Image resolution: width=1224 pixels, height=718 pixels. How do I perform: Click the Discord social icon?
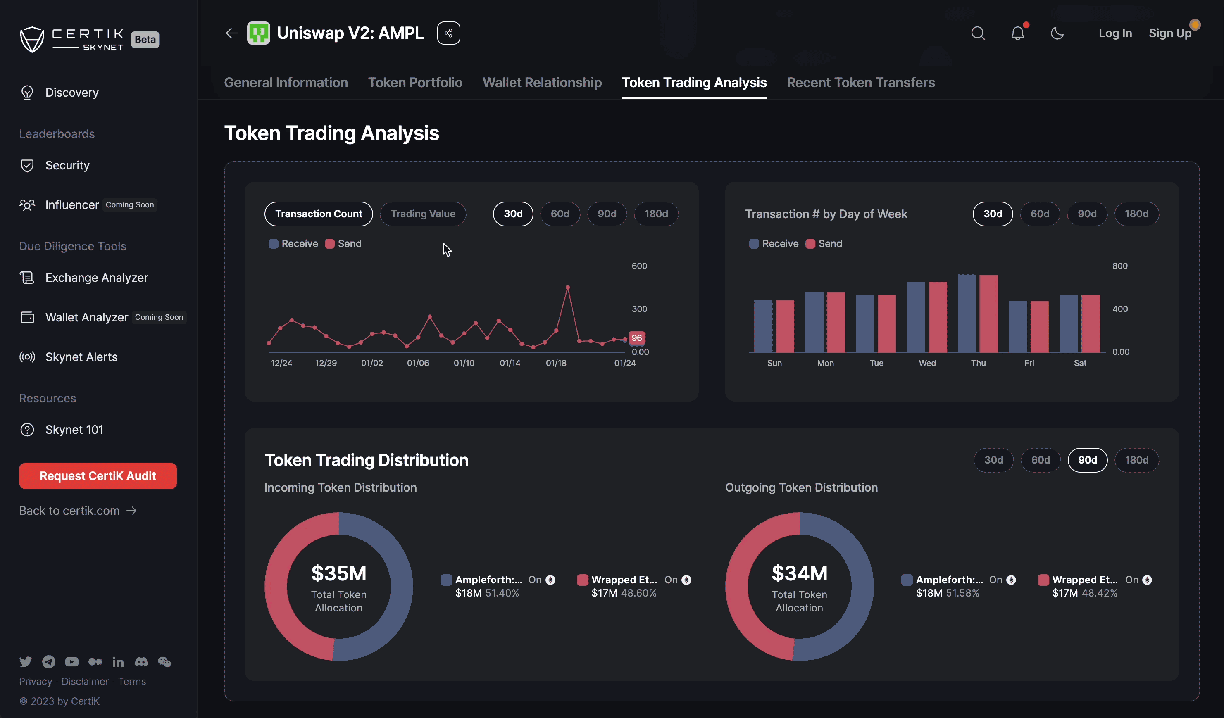click(141, 662)
